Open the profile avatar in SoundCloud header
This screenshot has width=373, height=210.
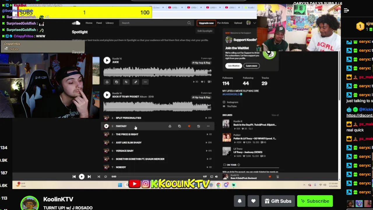pyautogui.click(x=248, y=23)
